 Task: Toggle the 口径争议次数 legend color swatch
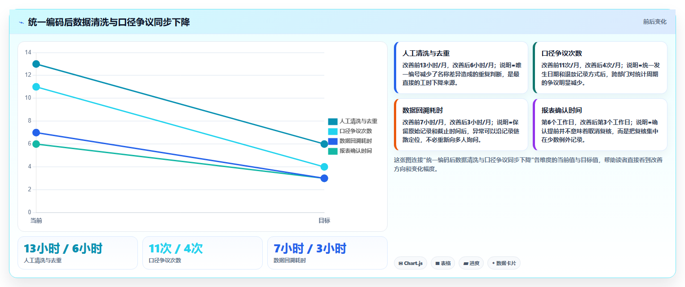[333, 131]
